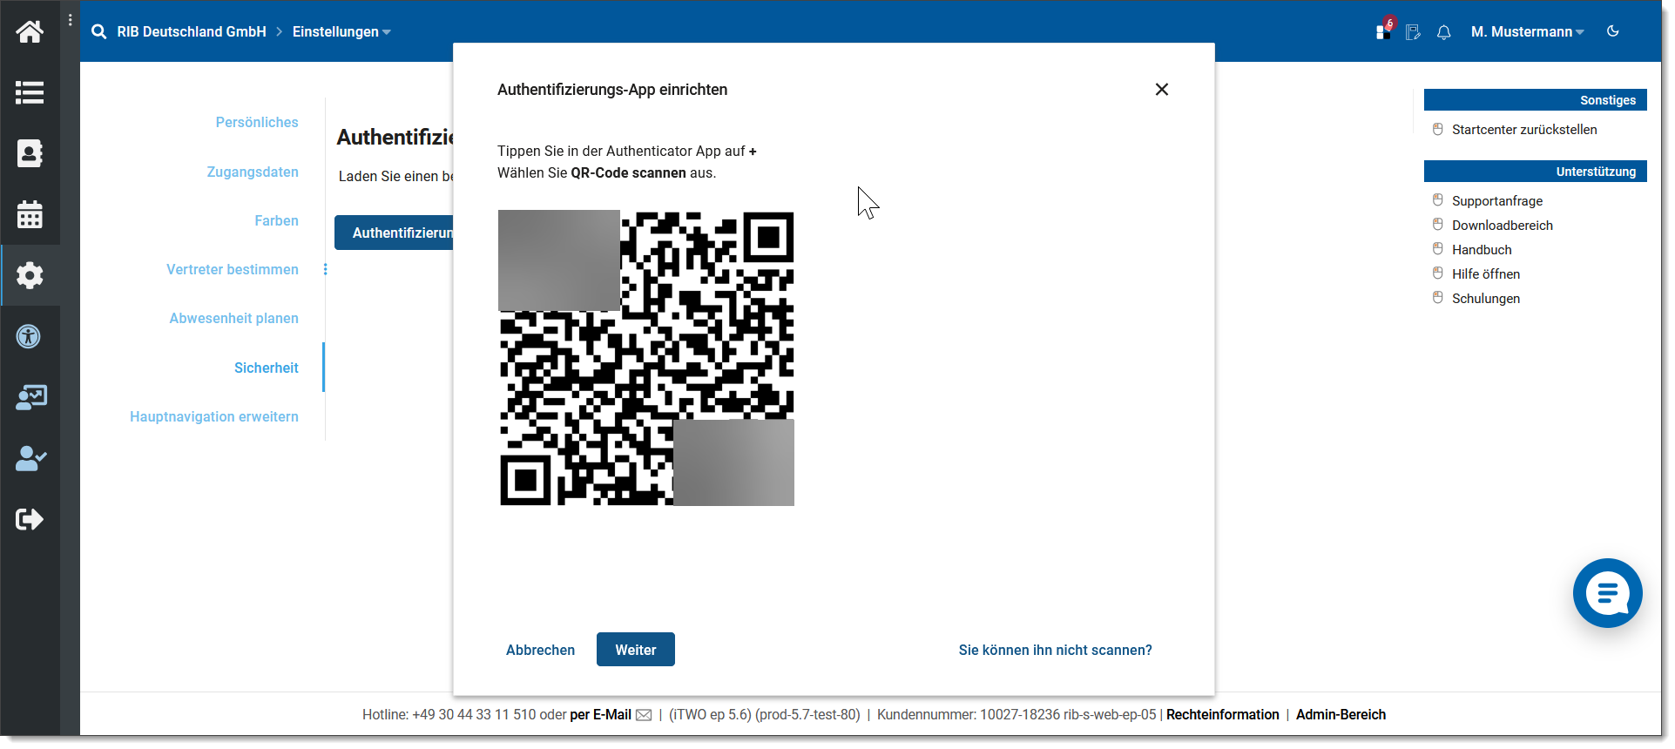Open the M. Mustermann user menu
1675x749 pixels.
(x=1526, y=32)
